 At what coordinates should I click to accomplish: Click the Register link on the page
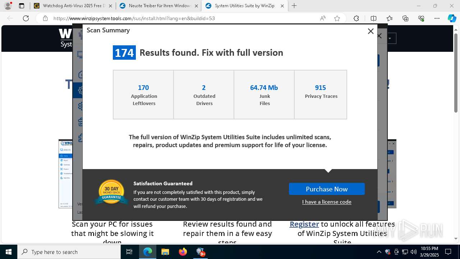tap(304, 224)
